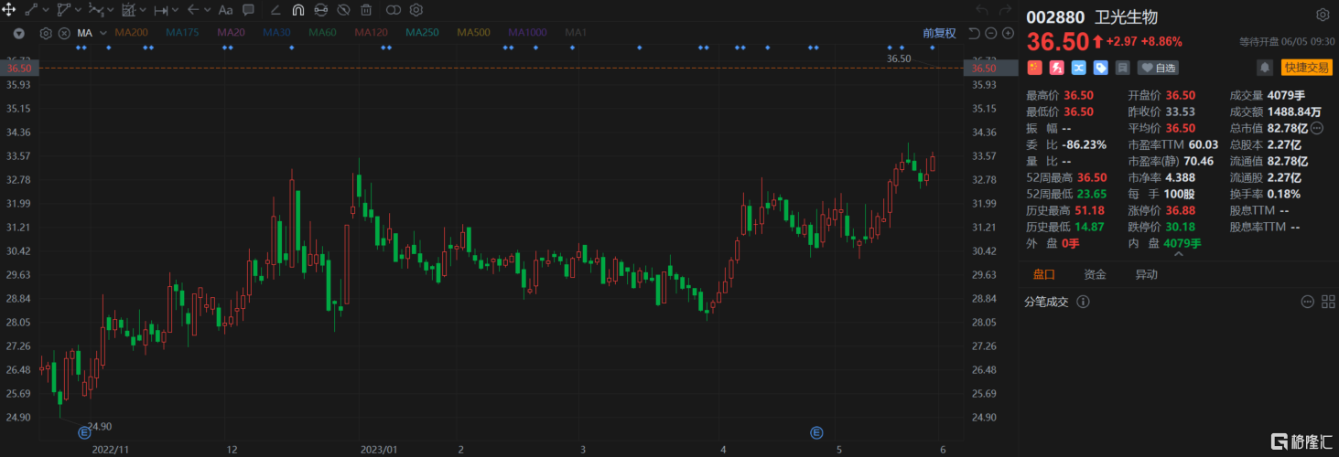Toggle the MA200 line

[131, 33]
